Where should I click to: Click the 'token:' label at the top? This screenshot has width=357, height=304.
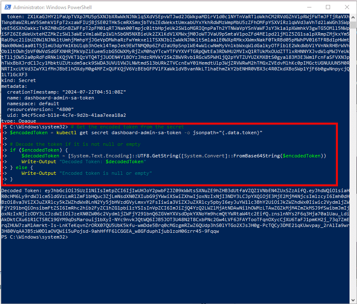click(15, 17)
